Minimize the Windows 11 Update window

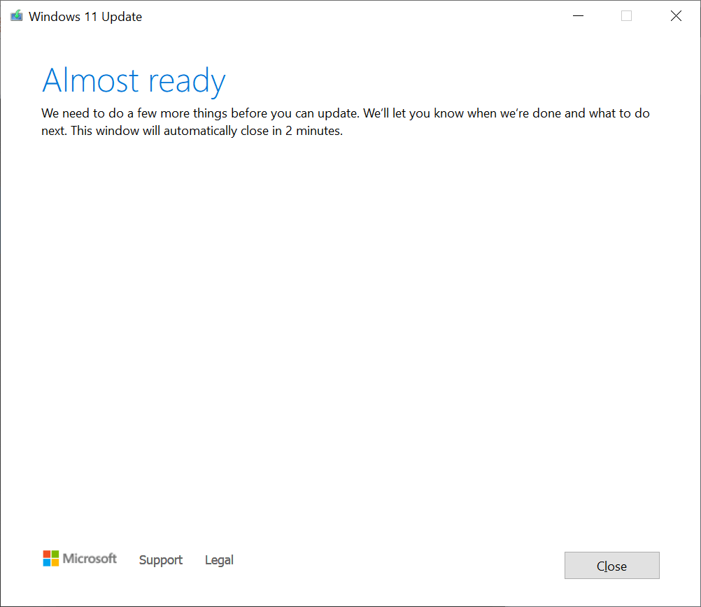tap(578, 16)
